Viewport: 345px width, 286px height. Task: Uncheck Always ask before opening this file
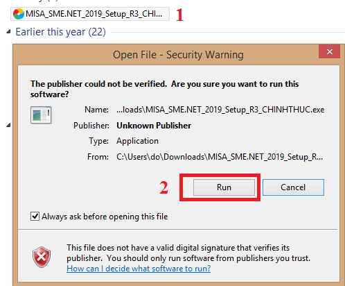pos(35,217)
